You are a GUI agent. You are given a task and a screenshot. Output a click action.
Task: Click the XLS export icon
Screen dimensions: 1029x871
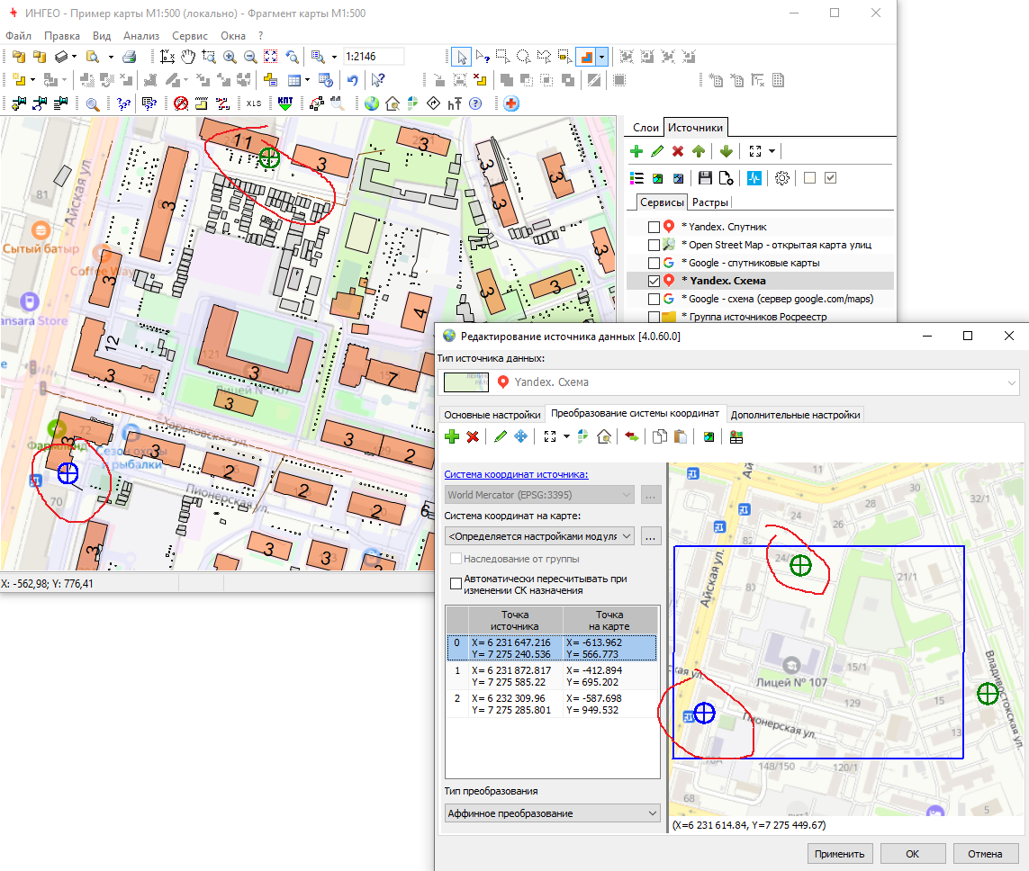tap(254, 103)
